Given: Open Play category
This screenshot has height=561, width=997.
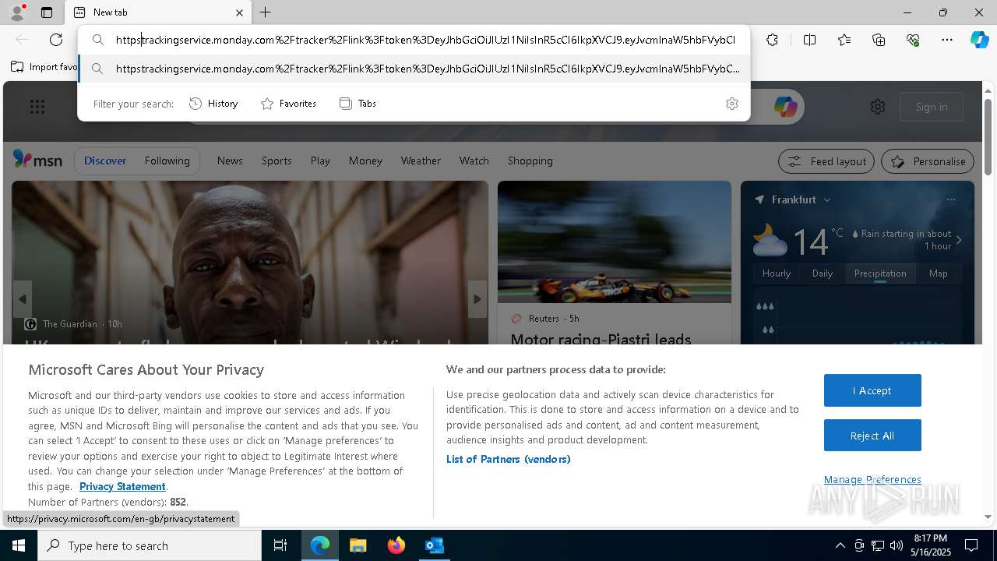Looking at the screenshot, I should click(320, 161).
